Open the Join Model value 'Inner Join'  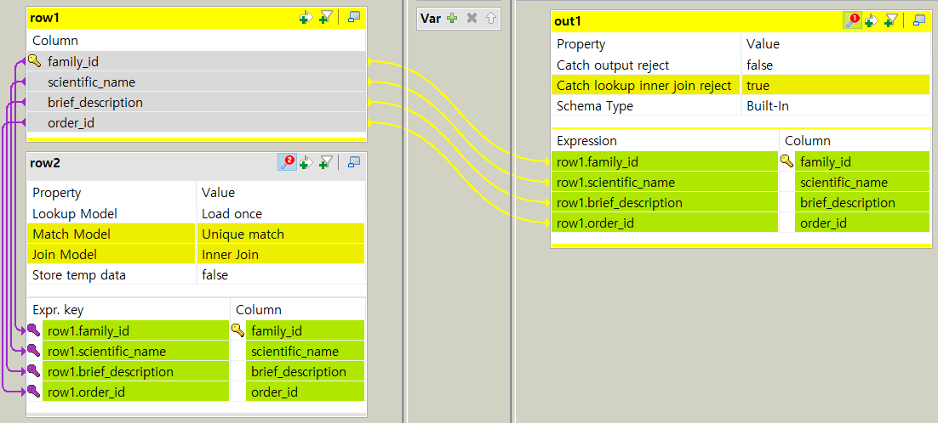click(x=281, y=254)
